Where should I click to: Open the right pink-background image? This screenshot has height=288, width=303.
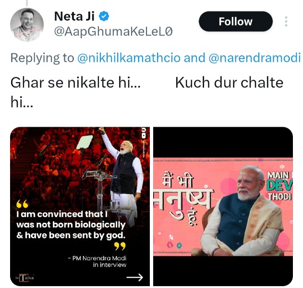223,206
